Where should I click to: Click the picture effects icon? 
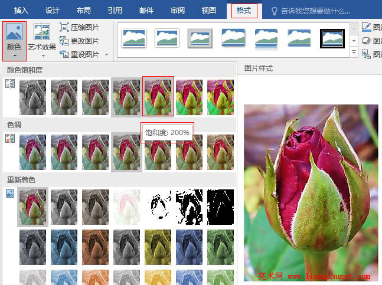point(366,41)
